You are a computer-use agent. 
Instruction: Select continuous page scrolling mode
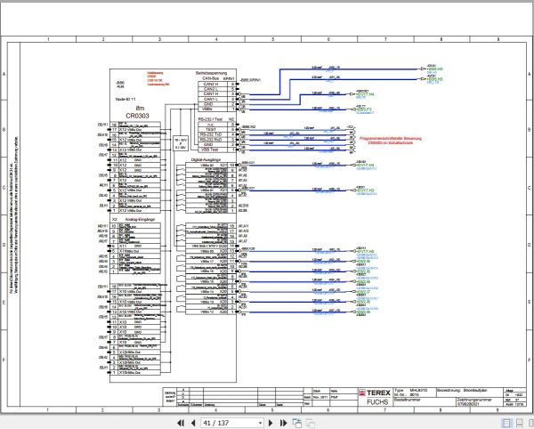point(520,423)
